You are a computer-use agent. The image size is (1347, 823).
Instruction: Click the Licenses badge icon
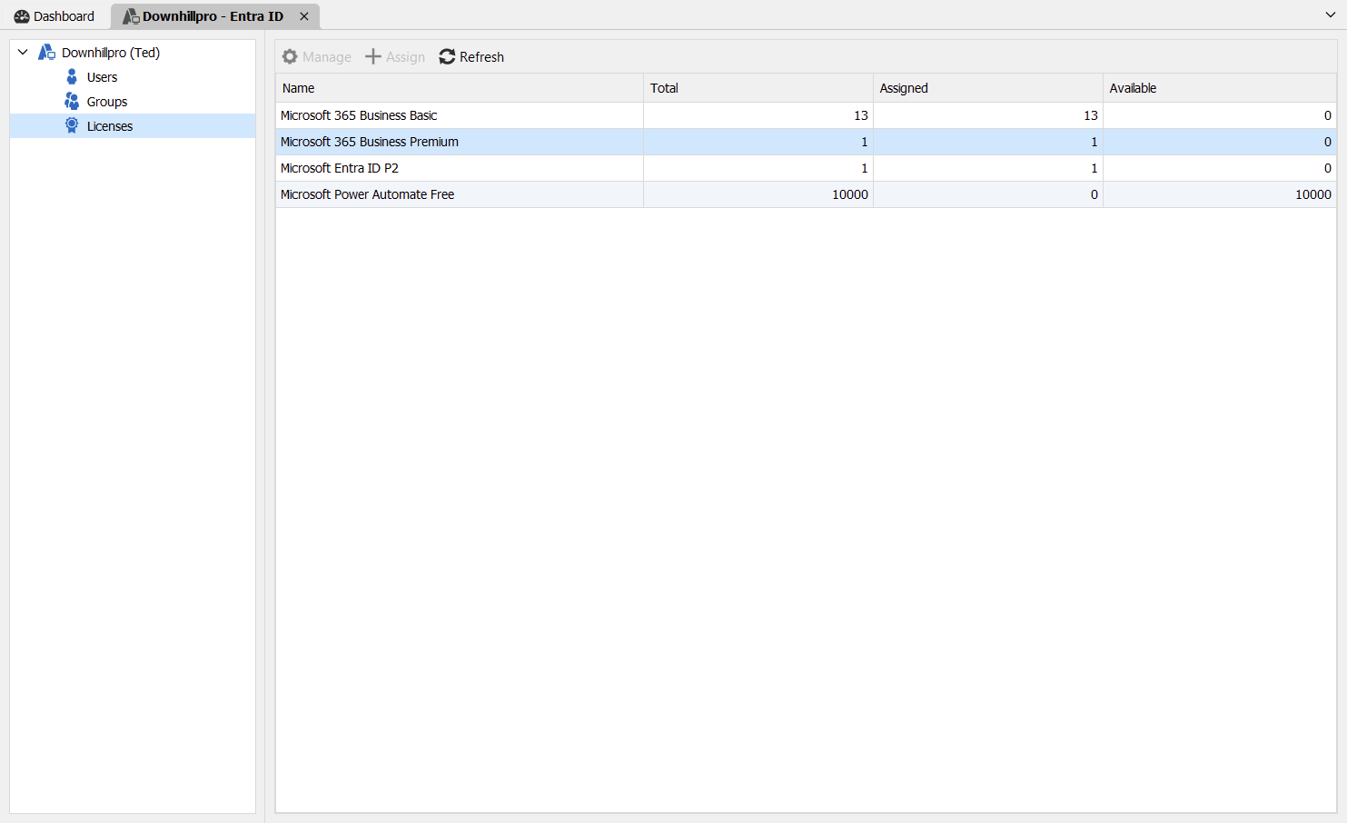pos(72,125)
